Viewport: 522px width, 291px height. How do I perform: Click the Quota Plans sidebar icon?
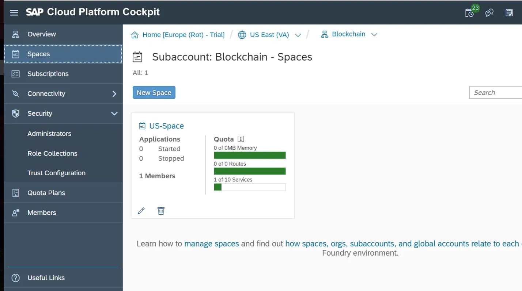(x=15, y=193)
